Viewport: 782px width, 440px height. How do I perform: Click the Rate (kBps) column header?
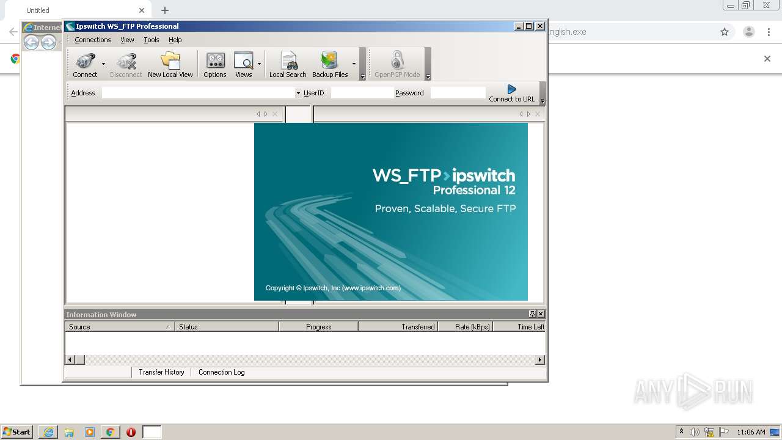point(465,327)
